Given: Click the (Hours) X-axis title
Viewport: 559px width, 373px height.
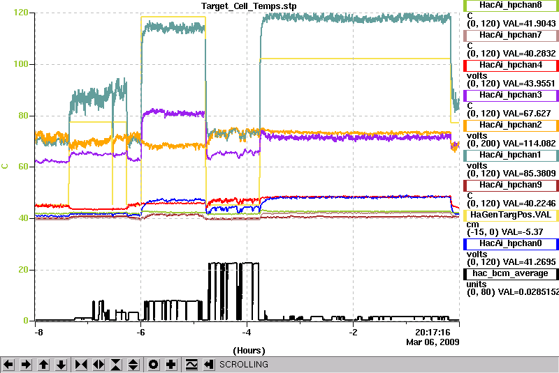Looking at the screenshot, I should (x=249, y=351).
